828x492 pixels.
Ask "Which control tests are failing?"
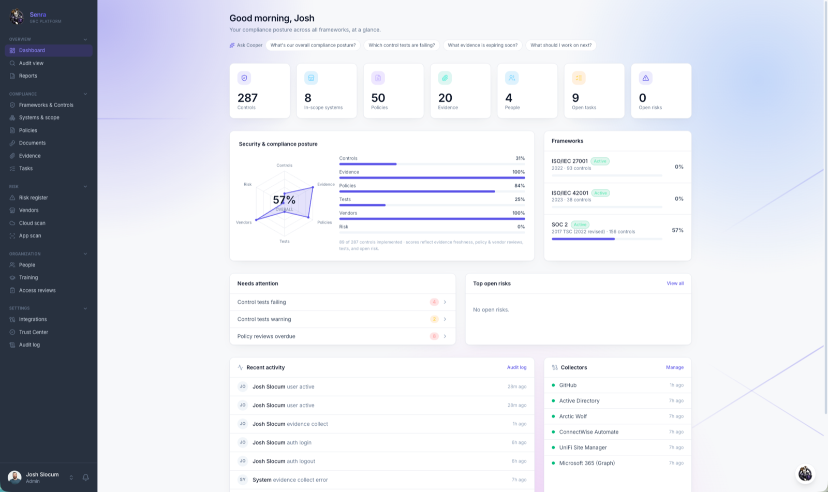(x=402, y=45)
